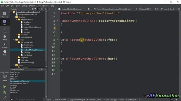Image resolution: width=181 pixels, height=101 pixels.
Task: Toggle the left sidebar visibility
Action: pos(12,100)
